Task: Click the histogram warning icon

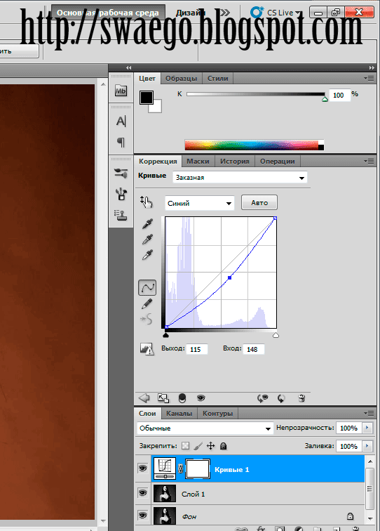Action: click(147, 349)
